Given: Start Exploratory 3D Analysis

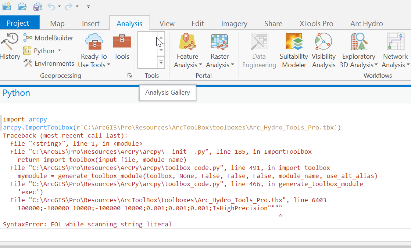Looking at the screenshot, I should (x=358, y=50).
